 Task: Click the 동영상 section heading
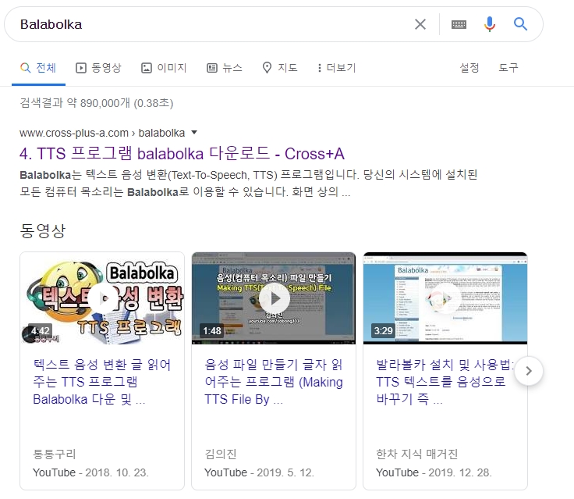coord(42,230)
